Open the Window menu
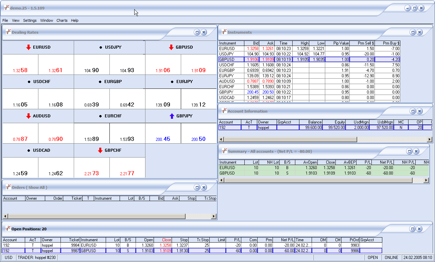Screen dimensions: 435x262 tap(47, 20)
